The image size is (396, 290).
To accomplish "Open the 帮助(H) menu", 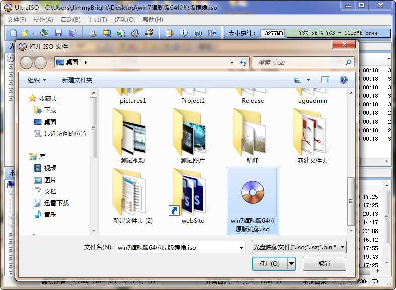I will pos(153,20).
